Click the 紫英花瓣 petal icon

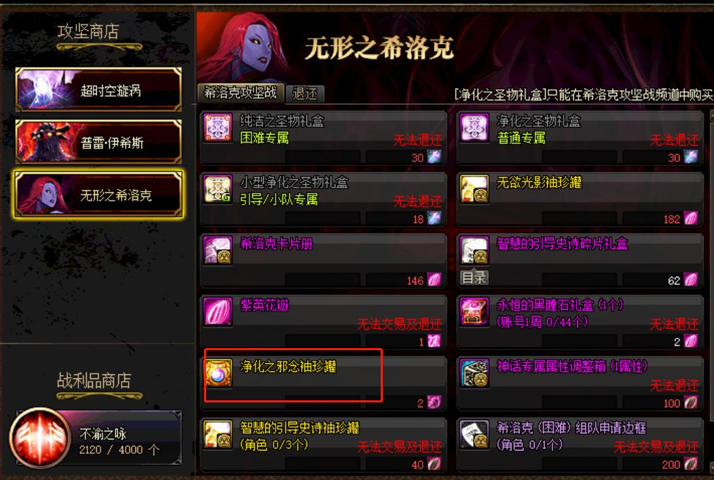coord(218,312)
